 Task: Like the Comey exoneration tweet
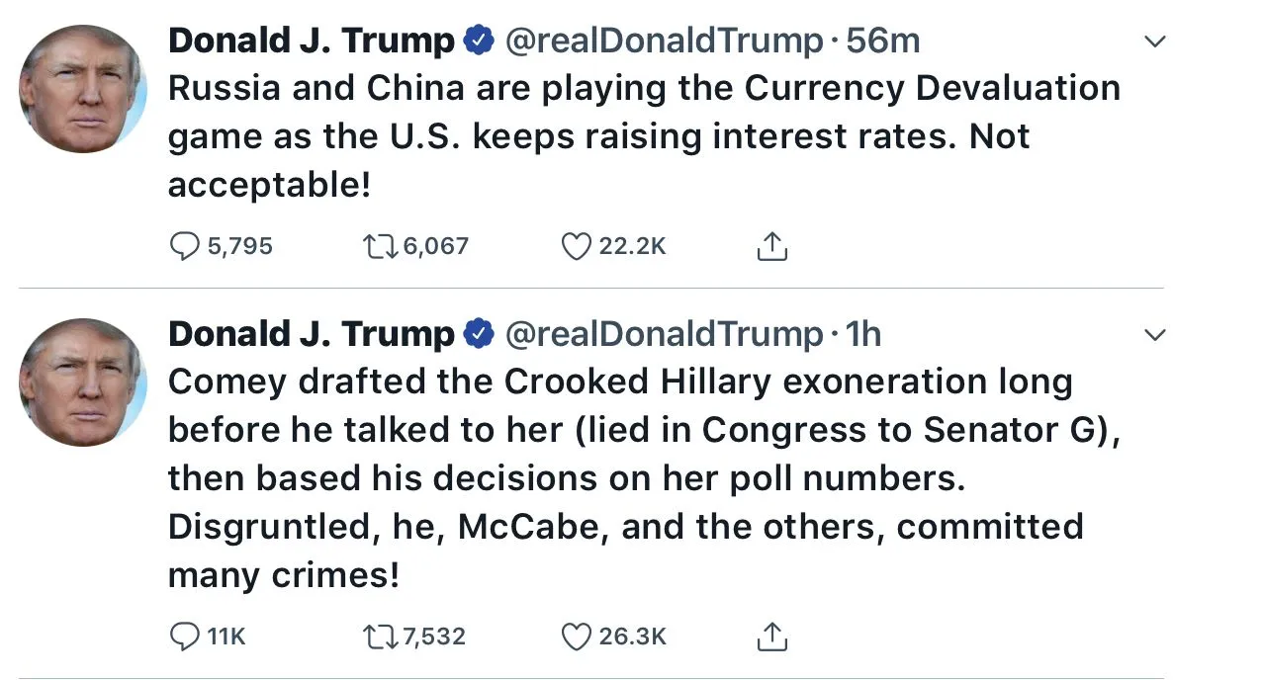click(576, 637)
